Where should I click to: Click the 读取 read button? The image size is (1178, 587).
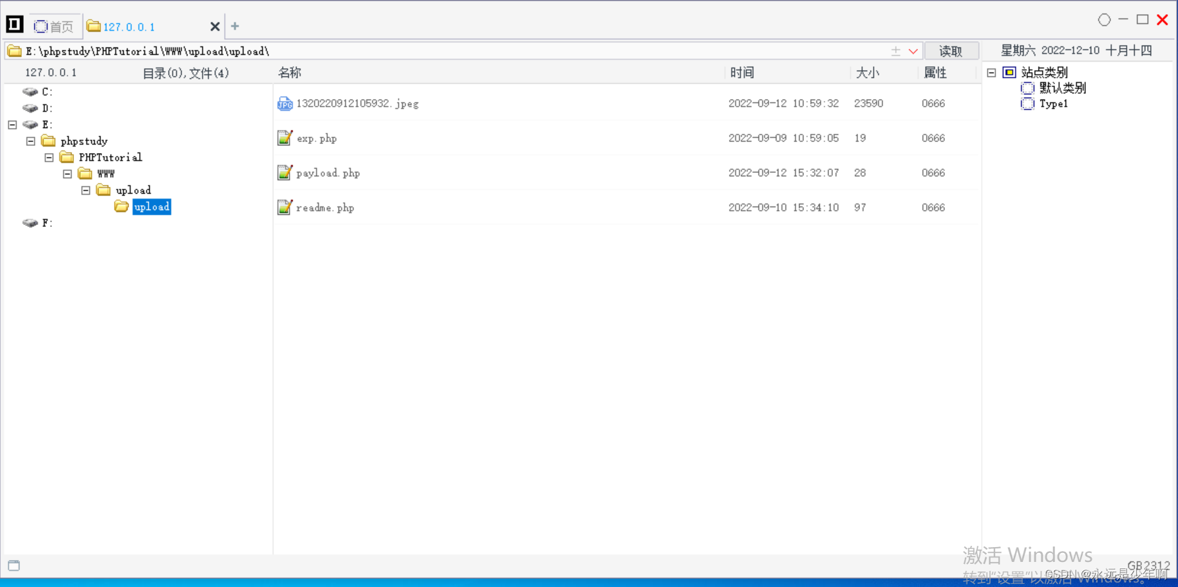(x=951, y=51)
